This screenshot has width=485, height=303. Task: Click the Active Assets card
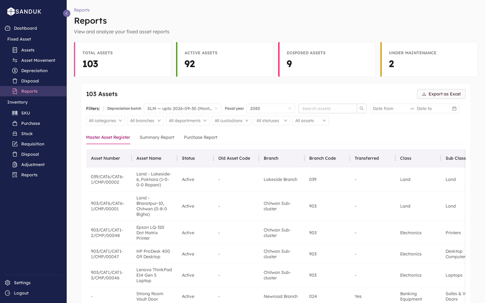(x=225, y=59)
